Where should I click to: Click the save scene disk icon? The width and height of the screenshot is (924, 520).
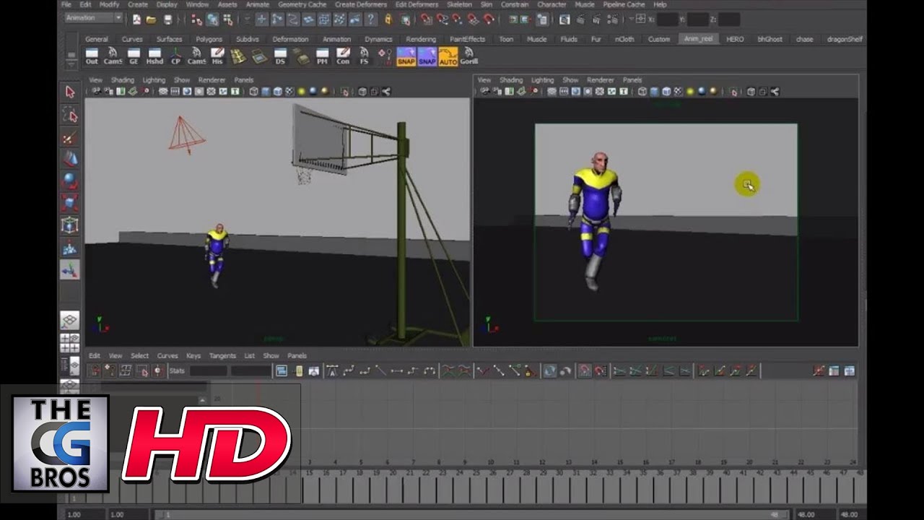click(168, 19)
